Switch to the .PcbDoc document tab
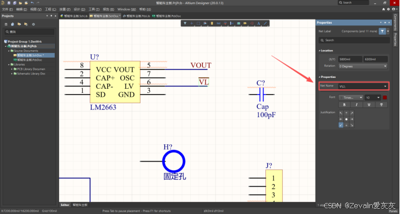Viewport: 400px width, 214px height. 166,16
